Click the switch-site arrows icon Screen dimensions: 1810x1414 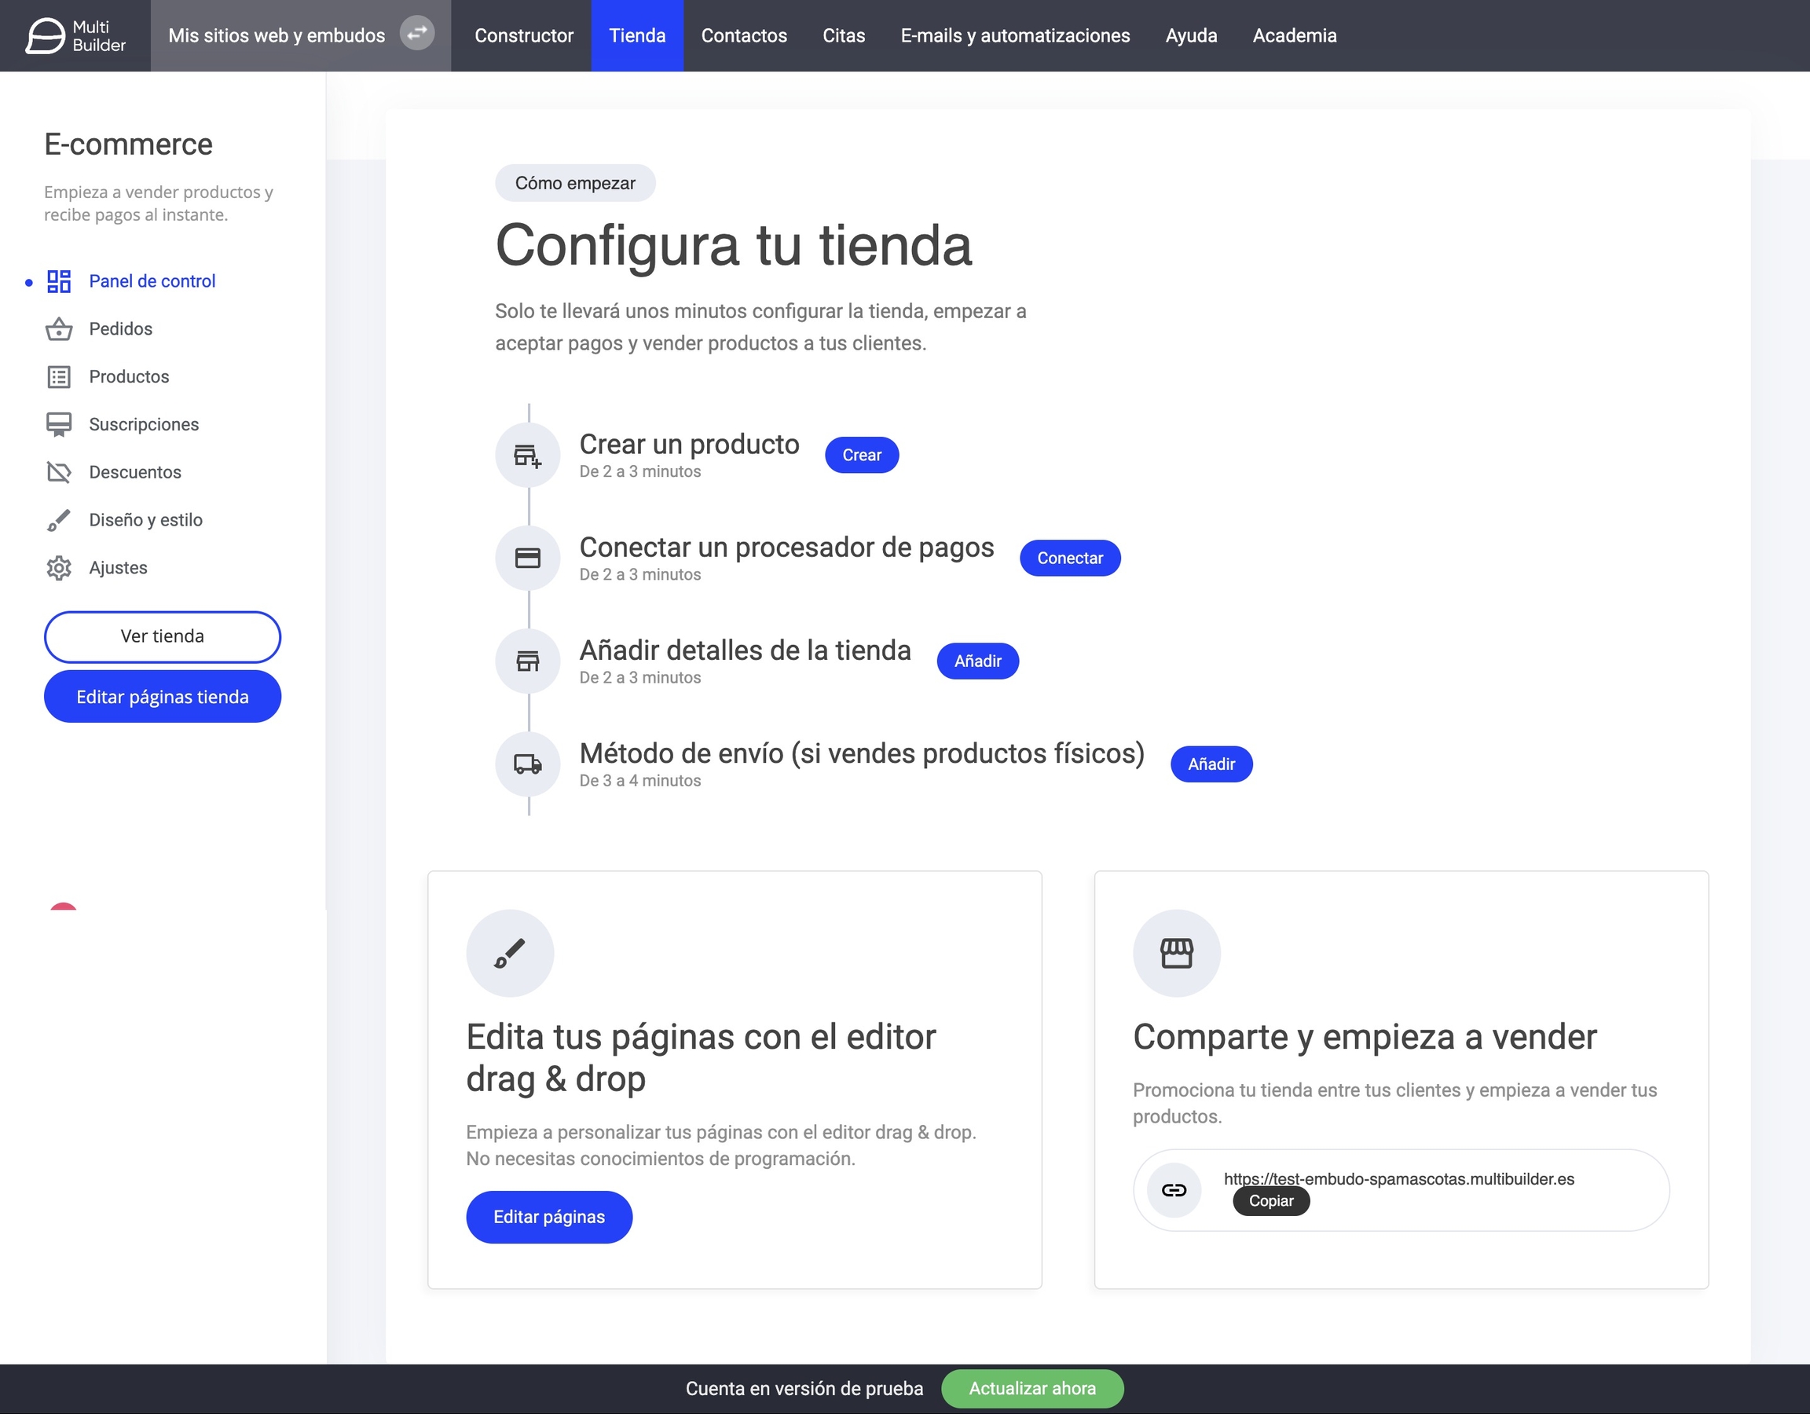pyautogui.click(x=417, y=33)
